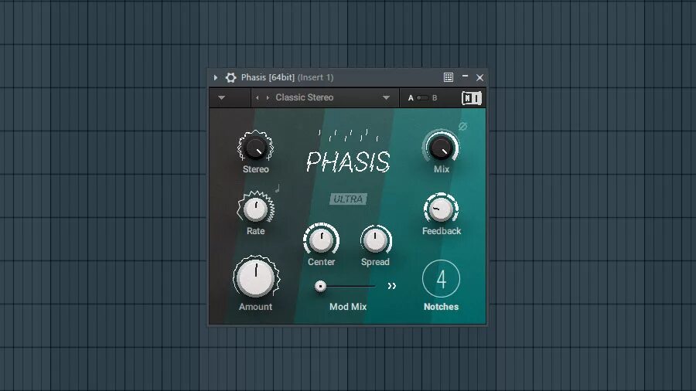Click the Rate knob

pyautogui.click(x=256, y=209)
